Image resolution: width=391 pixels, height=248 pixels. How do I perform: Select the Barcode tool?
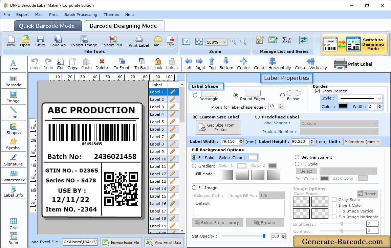14,81
